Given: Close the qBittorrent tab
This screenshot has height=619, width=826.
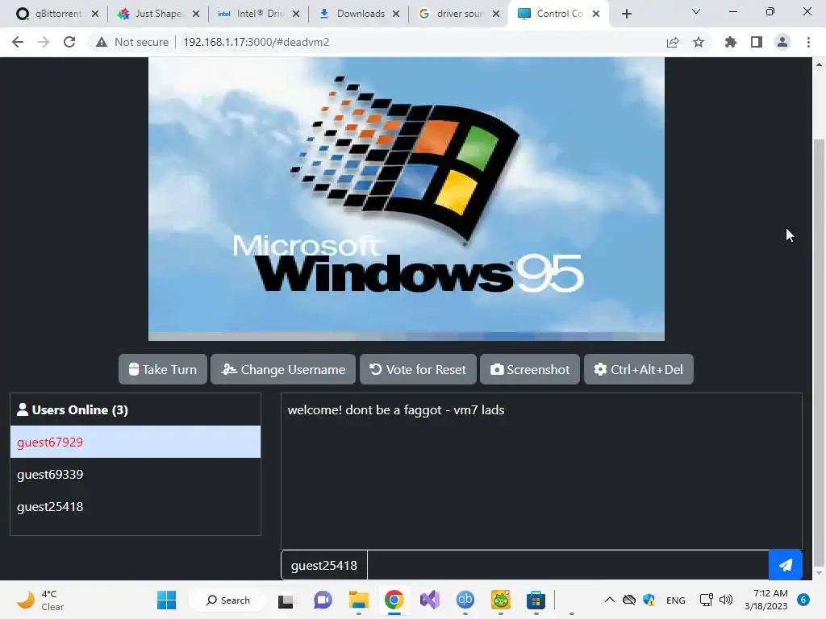Looking at the screenshot, I should click(95, 14).
